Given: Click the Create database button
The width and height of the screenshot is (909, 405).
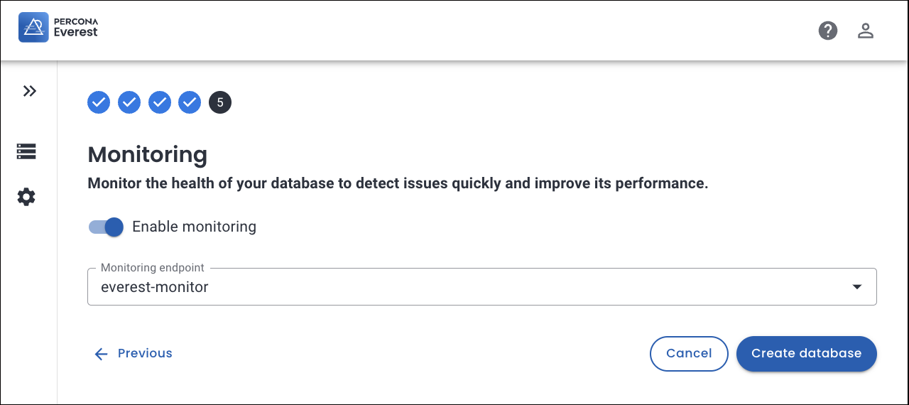Looking at the screenshot, I should [806, 353].
